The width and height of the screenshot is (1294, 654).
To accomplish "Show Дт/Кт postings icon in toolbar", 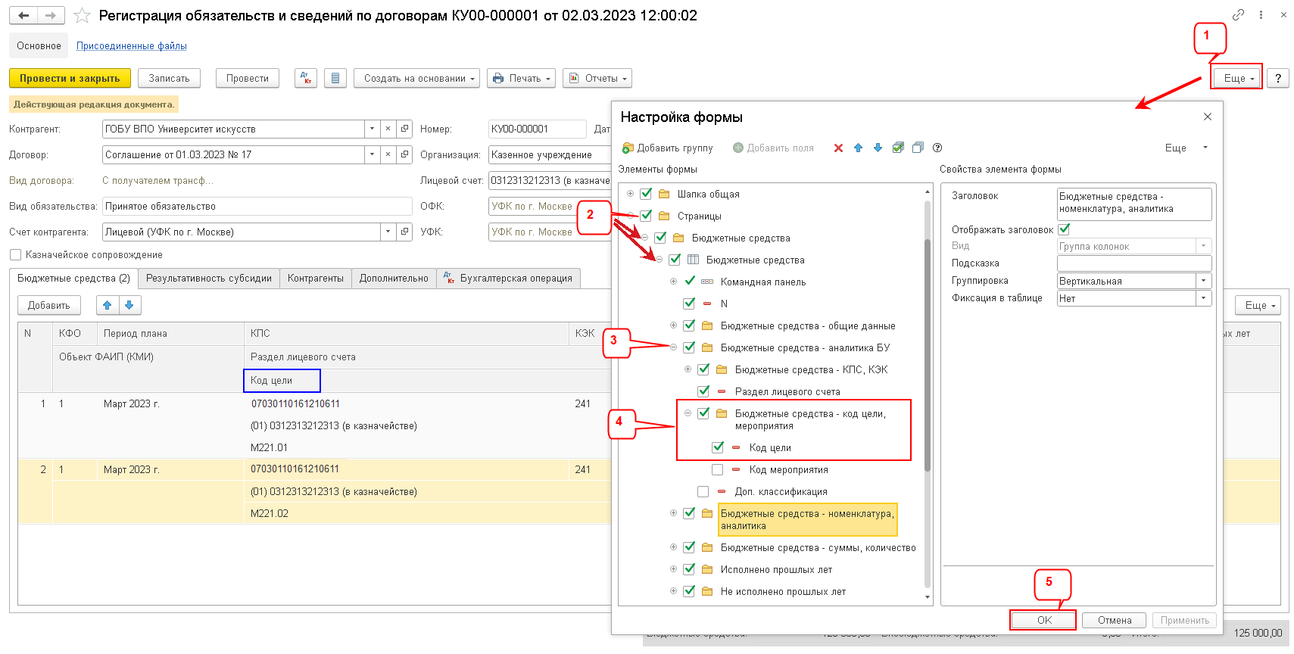I will [306, 78].
